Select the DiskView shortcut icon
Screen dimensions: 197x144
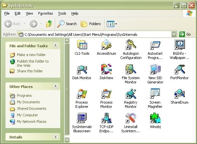pos(106,69)
